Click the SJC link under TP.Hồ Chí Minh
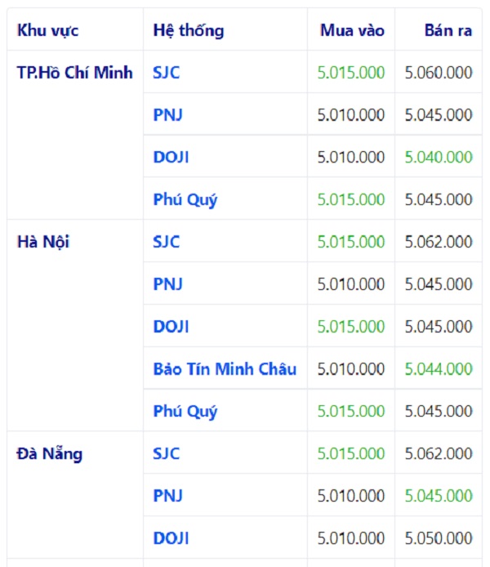 click(166, 73)
